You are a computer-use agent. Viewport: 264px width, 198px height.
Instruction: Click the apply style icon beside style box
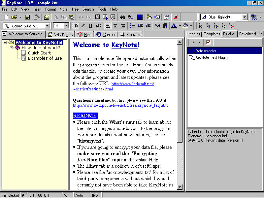coord(254,17)
